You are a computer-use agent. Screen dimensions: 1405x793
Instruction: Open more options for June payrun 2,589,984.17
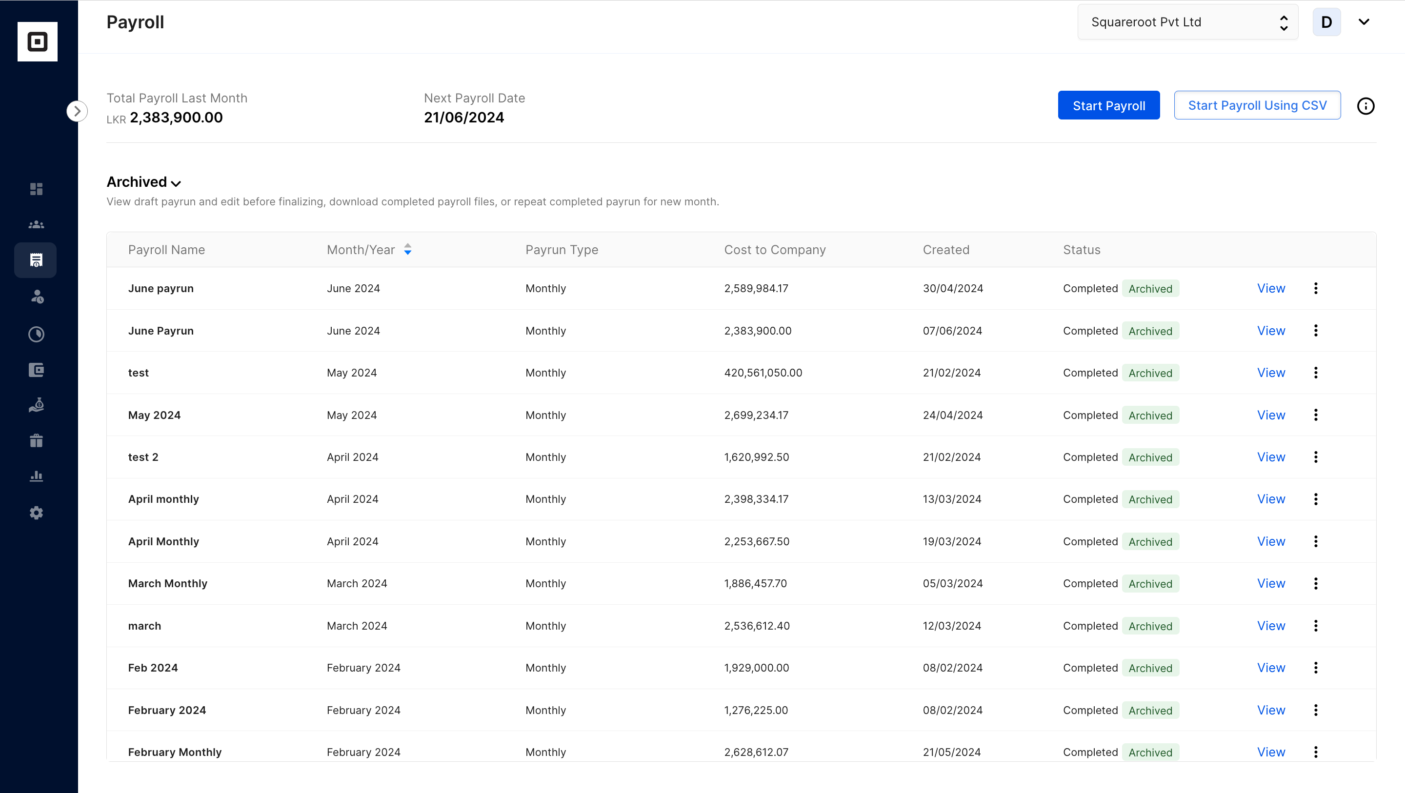pyautogui.click(x=1316, y=288)
